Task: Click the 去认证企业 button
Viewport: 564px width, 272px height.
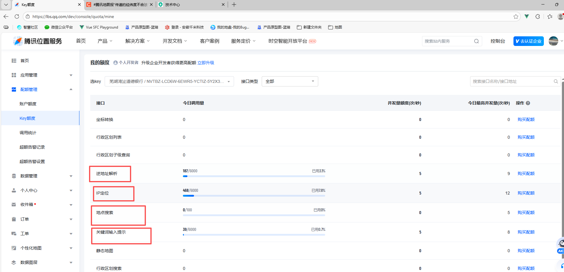Action: click(x=528, y=41)
